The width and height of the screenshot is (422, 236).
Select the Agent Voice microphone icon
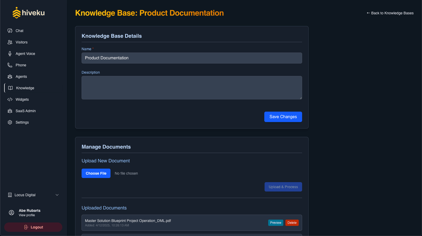pos(10,54)
